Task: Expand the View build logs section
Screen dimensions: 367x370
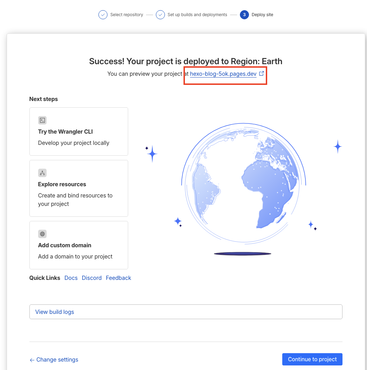Action: pyautogui.click(x=186, y=312)
